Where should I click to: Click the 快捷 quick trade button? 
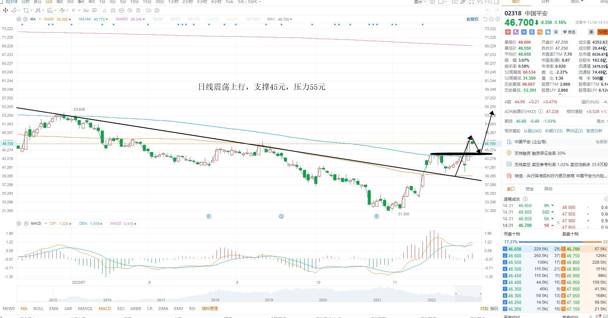click(603, 32)
